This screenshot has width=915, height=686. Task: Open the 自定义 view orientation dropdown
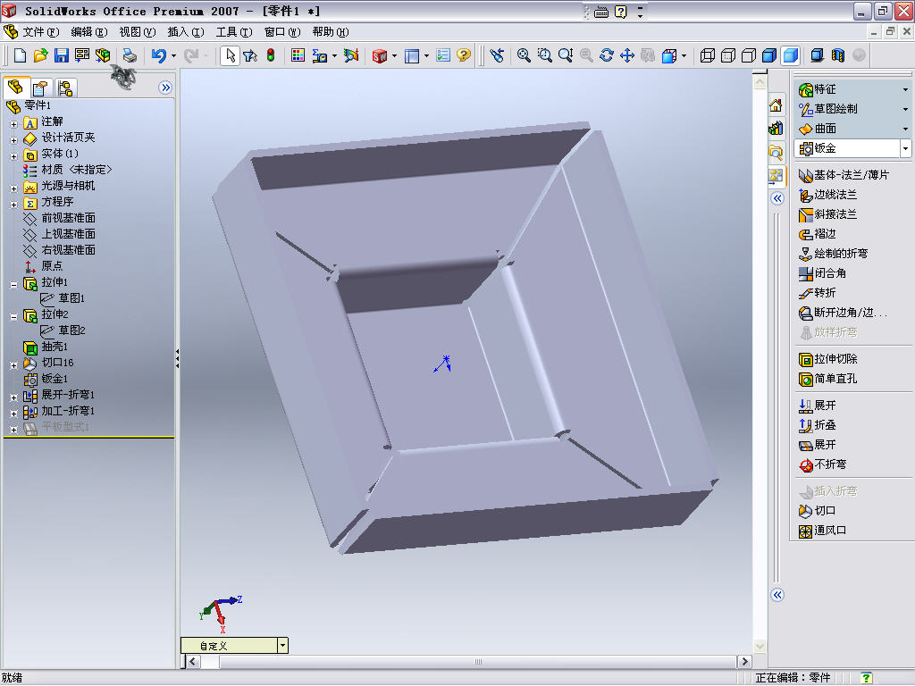click(x=282, y=645)
